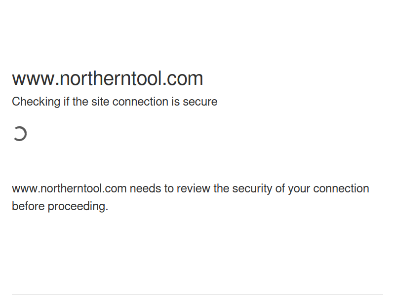Click the word 'proceeding.' in the paragraph
The image size is (395, 296).
pyautogui.click(x=78, y=207)
